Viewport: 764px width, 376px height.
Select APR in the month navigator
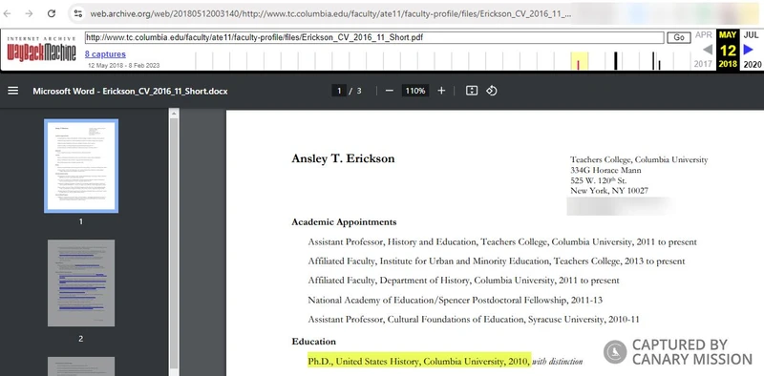(x=704, y=35)
